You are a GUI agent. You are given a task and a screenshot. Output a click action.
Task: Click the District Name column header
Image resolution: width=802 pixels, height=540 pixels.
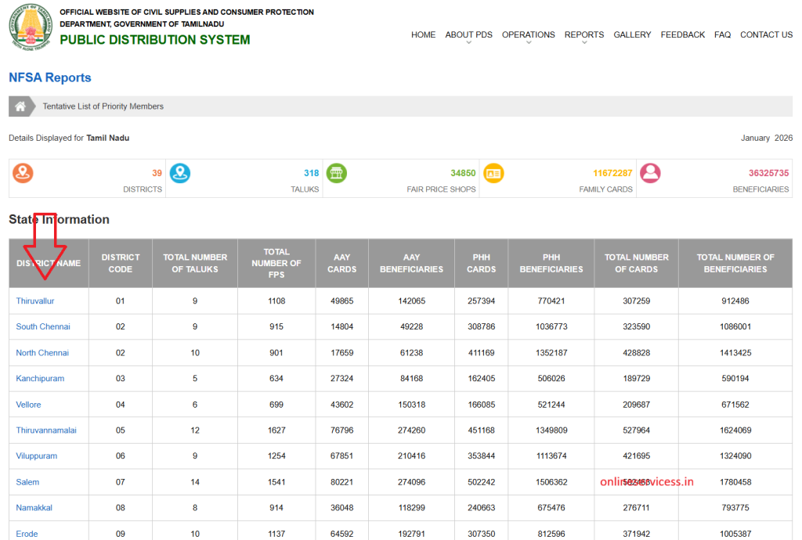click(x=49, y=264)
